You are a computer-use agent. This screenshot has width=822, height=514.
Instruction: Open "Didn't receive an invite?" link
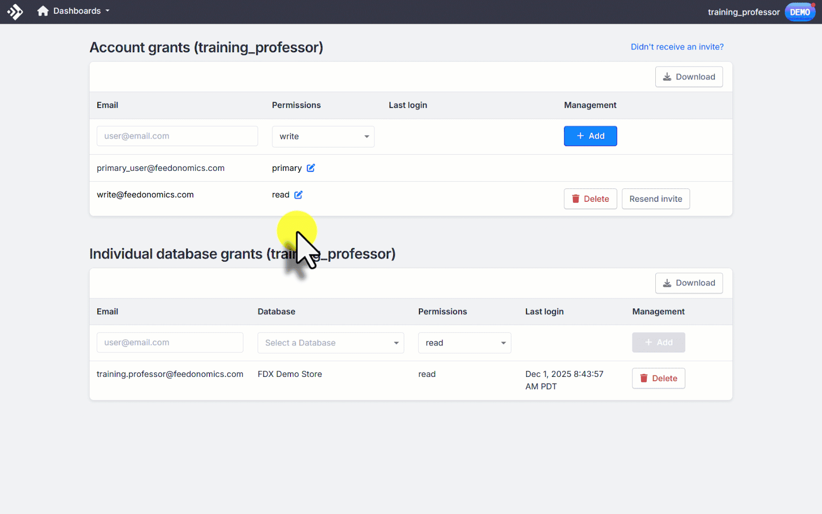point(677,47)
